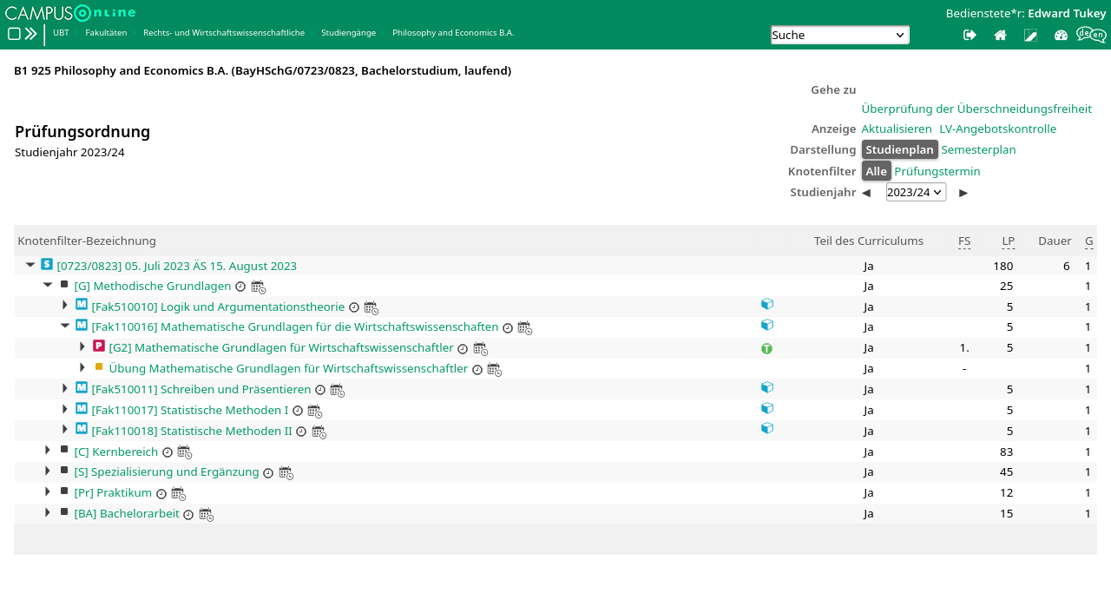
Task: Open the Suche dropdown
Action: (x=840, y=35)
